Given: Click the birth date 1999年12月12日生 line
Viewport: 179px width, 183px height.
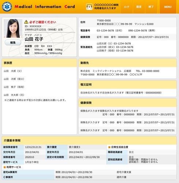Looking at the screenshot, I should click(44, 30).
